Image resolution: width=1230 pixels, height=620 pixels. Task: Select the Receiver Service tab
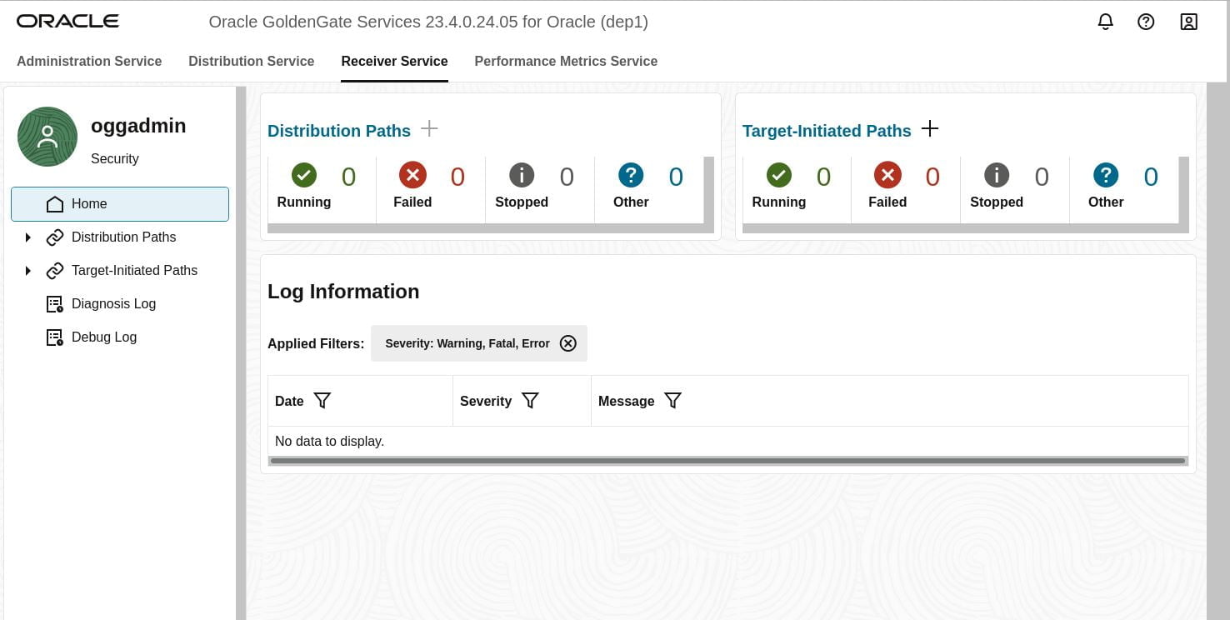click(x=394, y=61)
